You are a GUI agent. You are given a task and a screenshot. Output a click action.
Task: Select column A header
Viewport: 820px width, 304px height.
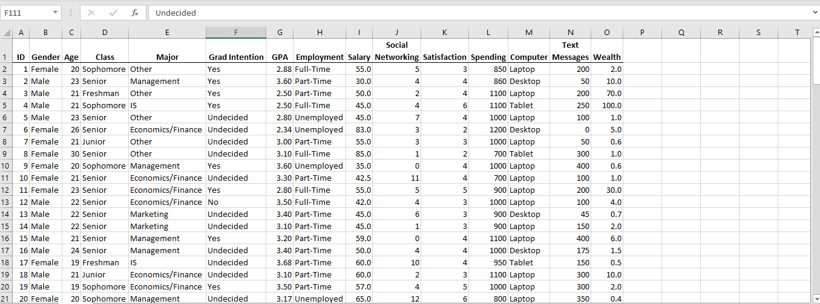21,33
